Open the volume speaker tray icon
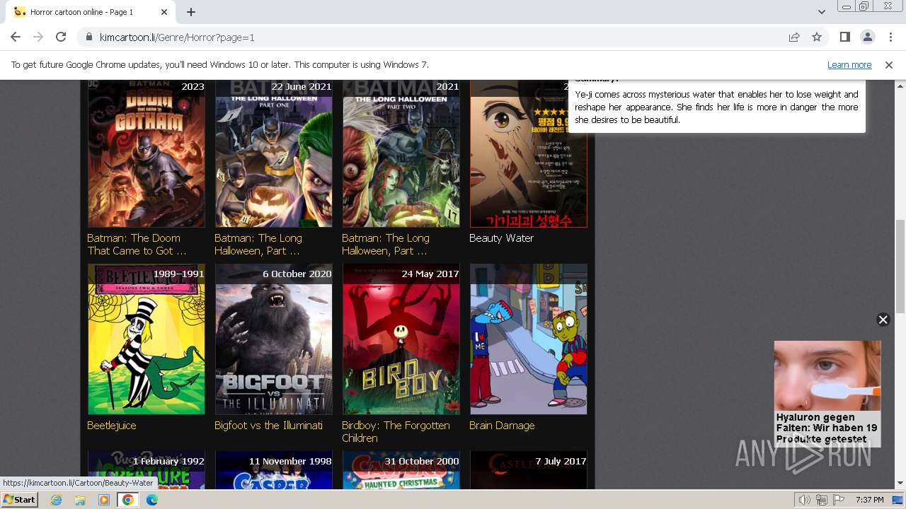The height and width of the screenshot is (509, 906). 805,500
